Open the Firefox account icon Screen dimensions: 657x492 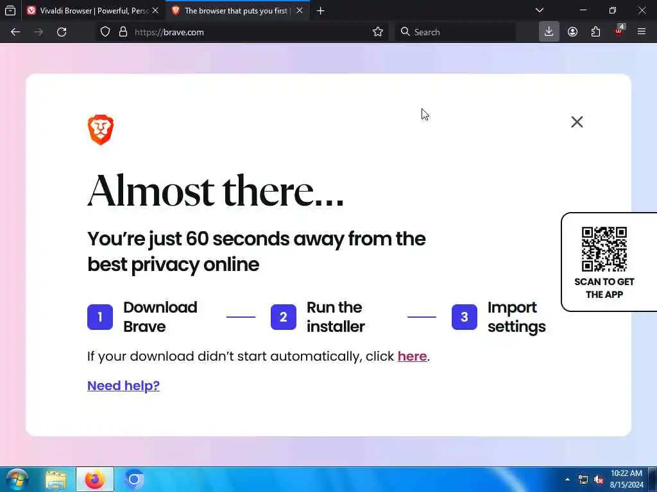[572, 32]
